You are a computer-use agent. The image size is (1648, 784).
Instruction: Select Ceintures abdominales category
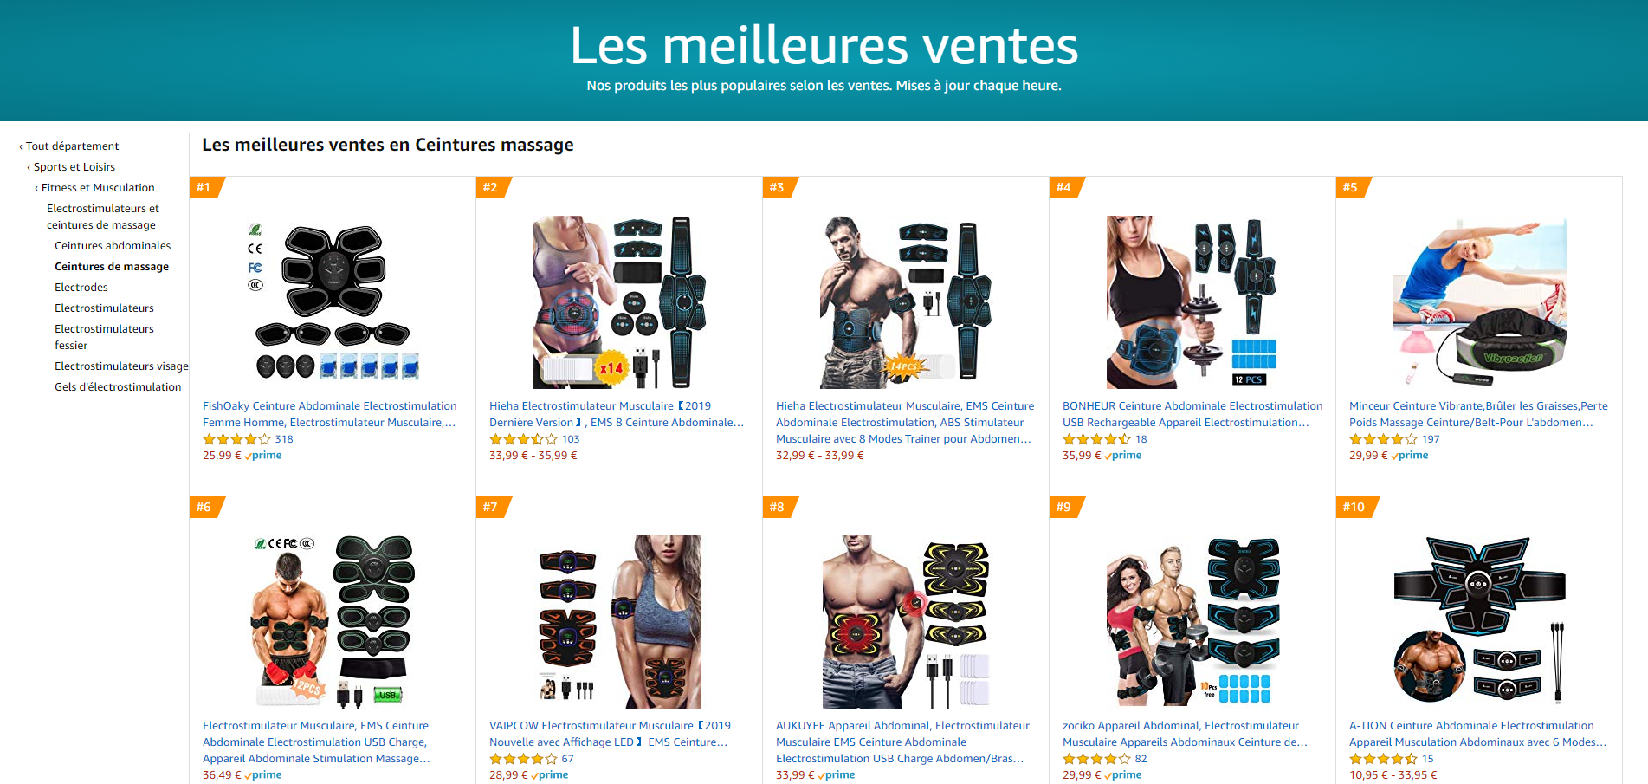113,246
